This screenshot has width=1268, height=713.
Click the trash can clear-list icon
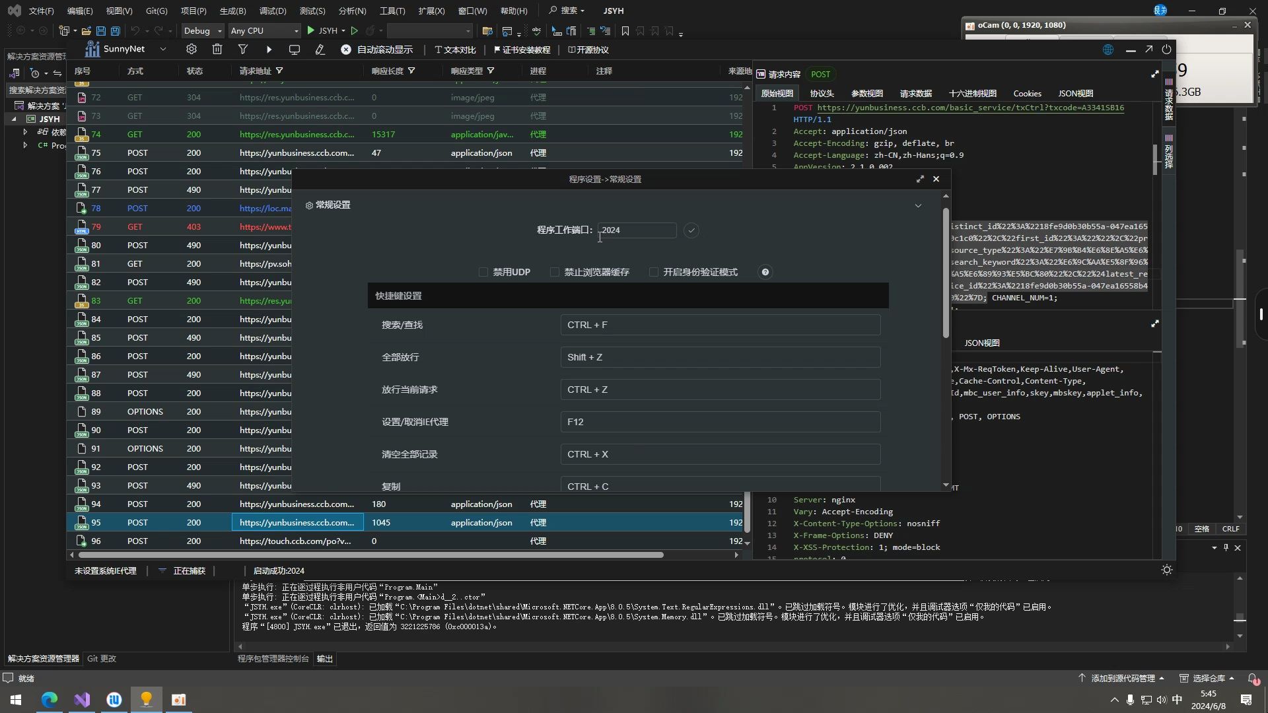coord(217,50)
